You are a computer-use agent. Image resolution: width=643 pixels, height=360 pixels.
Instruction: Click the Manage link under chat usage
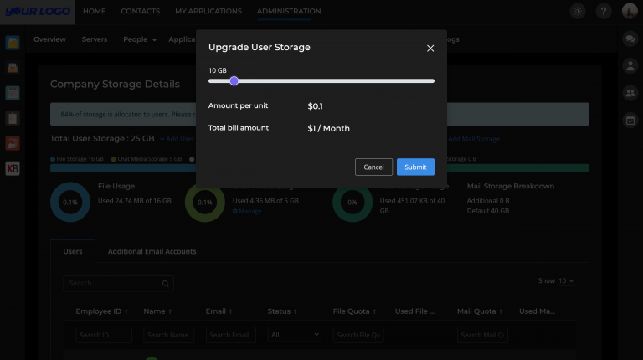(247, 211)
